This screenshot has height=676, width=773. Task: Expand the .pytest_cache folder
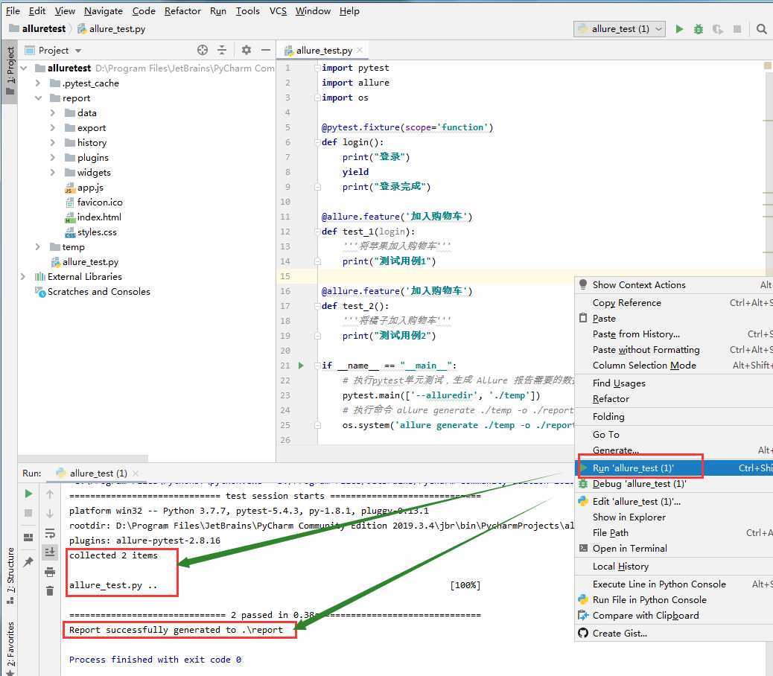[38, 83]
